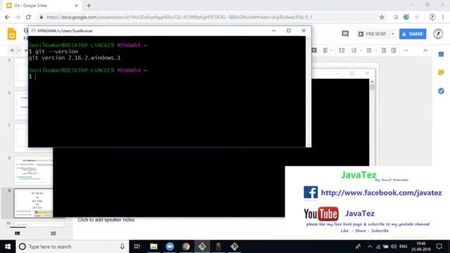Go back in Chrome
This screenshot has height=253, width=450.
(7, 17)
